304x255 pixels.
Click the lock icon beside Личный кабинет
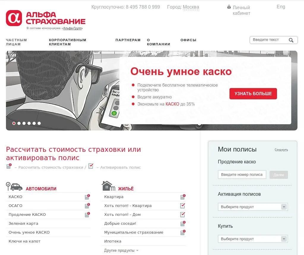pyautogui.click(x=229, y=7)
